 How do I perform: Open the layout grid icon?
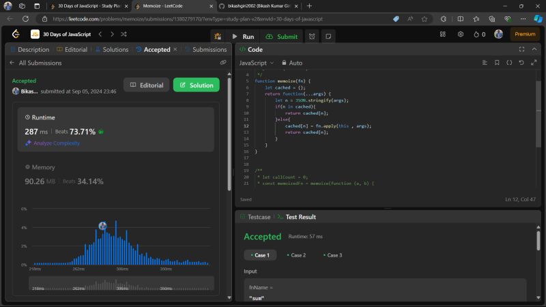(x=442, y=34)
